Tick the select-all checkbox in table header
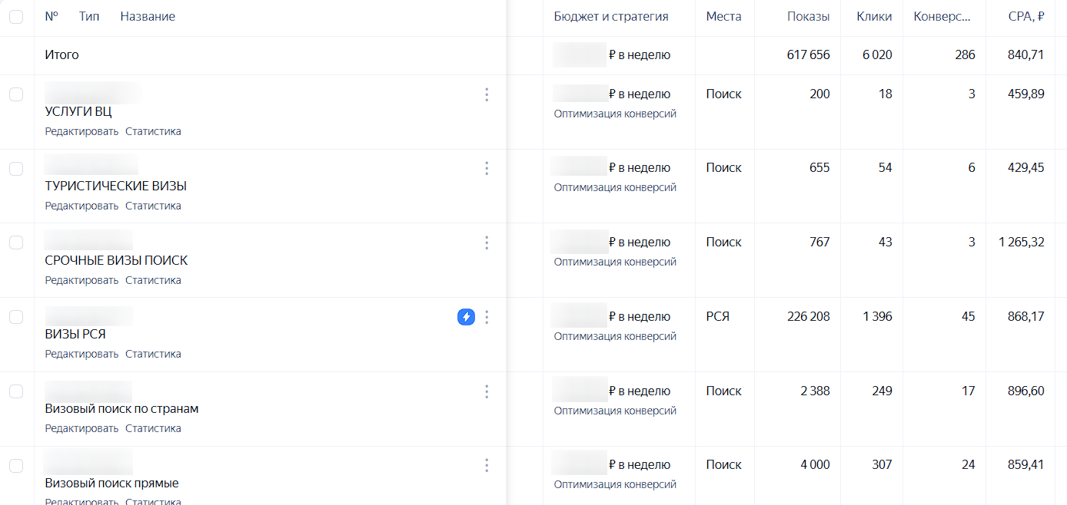 click(x=16, y=16)
